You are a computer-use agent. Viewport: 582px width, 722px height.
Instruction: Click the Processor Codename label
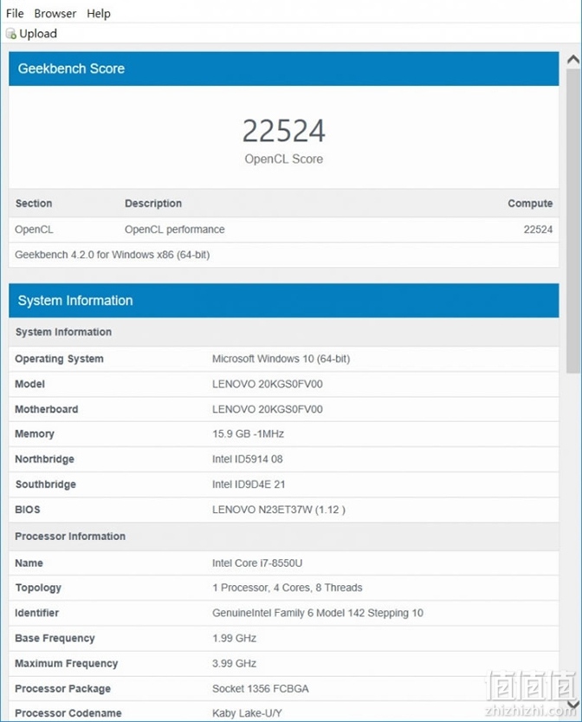[x=68, y=713]
